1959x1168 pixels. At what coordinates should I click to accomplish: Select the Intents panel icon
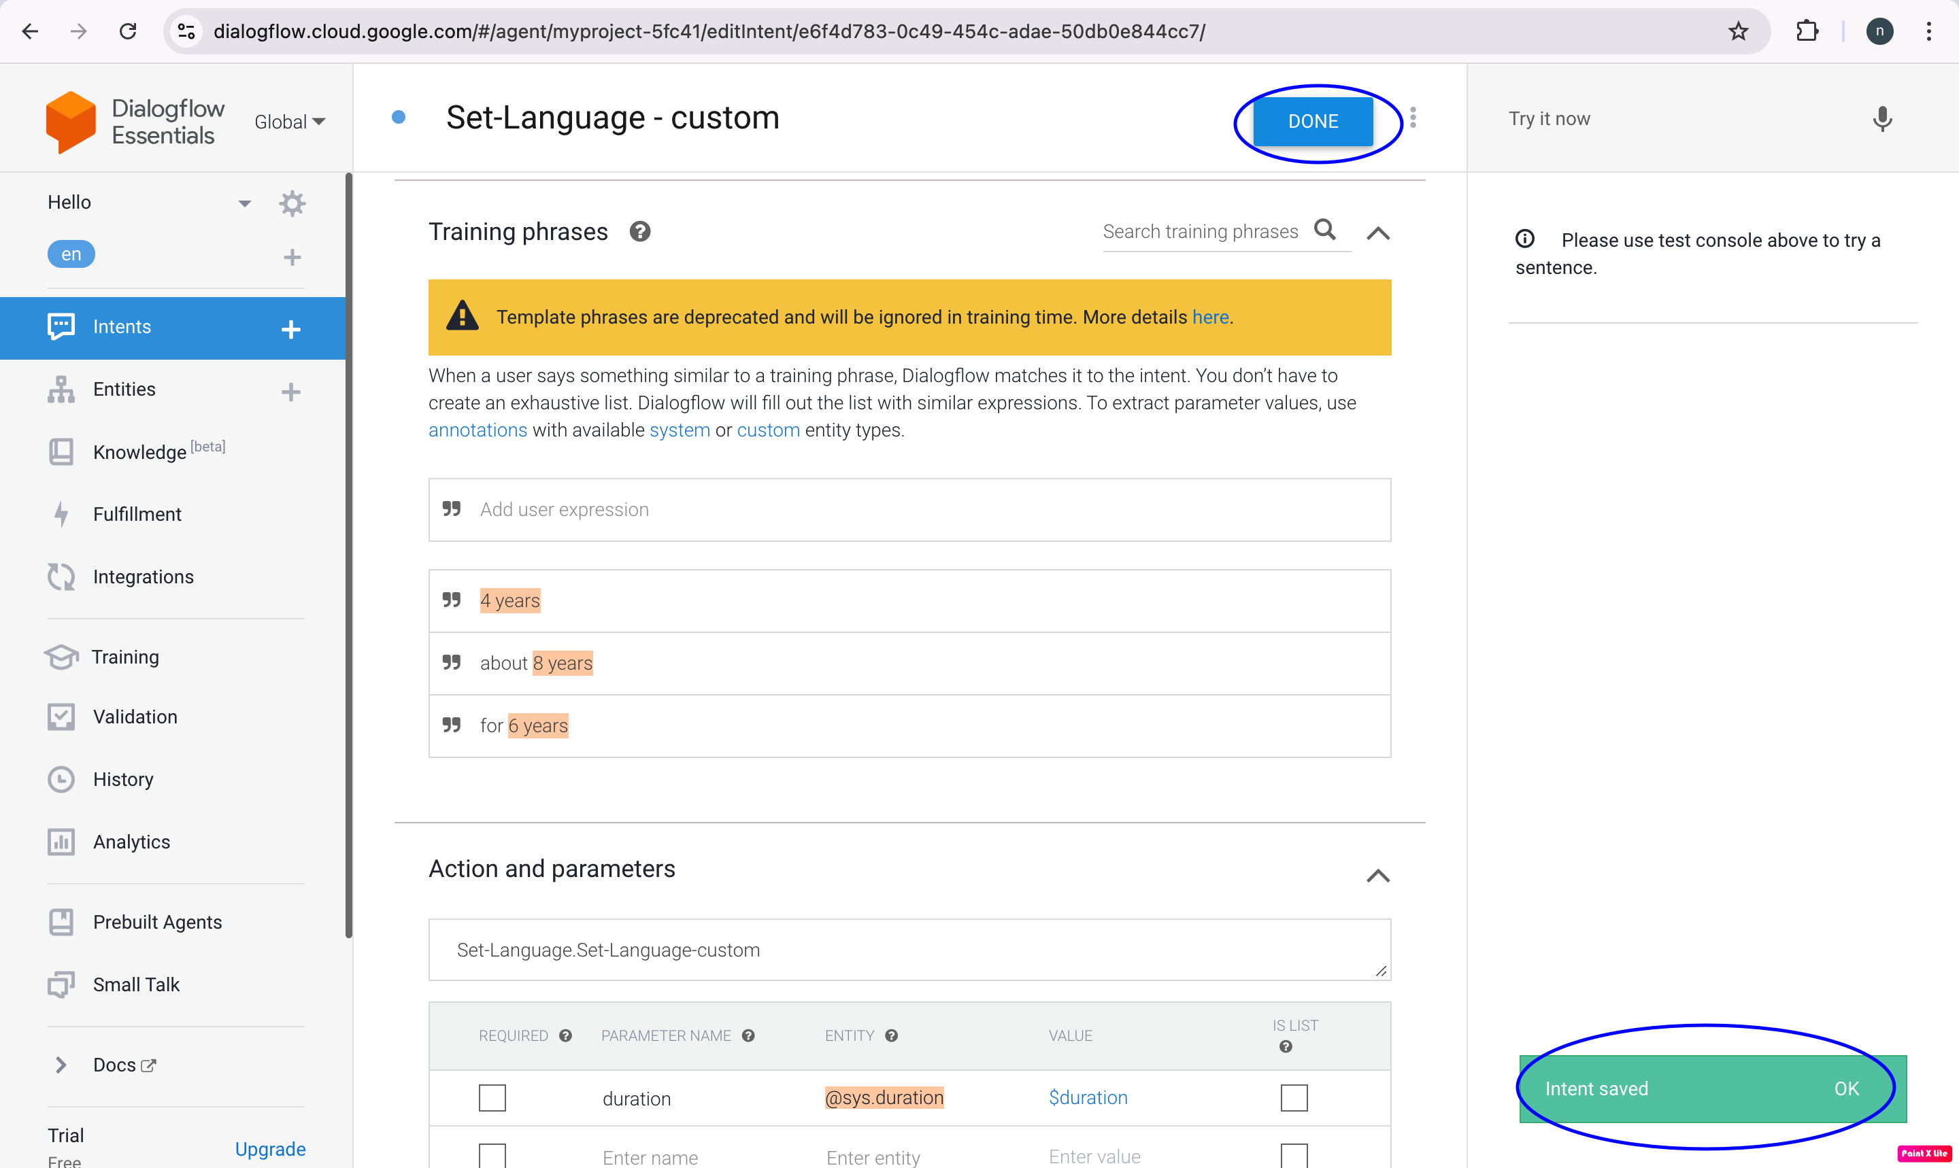coord(61,326)
